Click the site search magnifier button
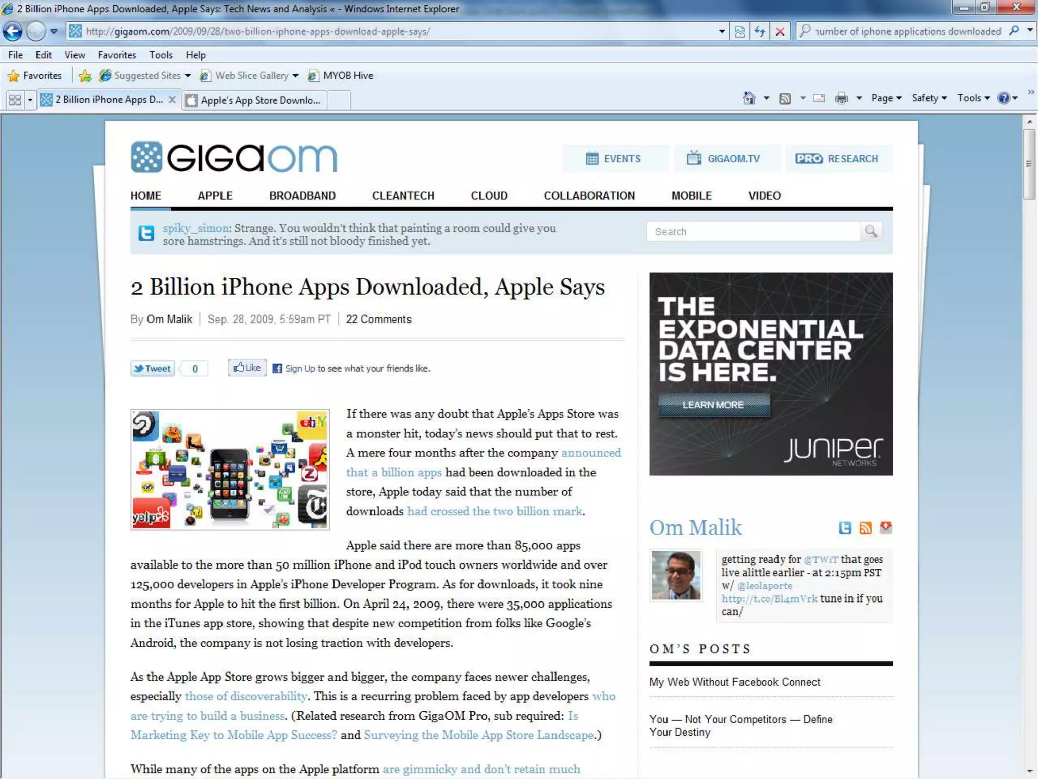Image resolution: width=1038 pixels, height=779 pixels. click(x=871, y=231)
